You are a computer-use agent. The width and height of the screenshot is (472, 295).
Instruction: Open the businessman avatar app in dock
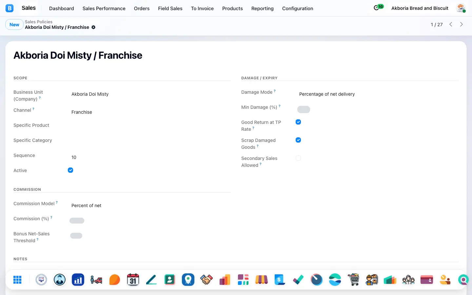(x=60, y=280)
